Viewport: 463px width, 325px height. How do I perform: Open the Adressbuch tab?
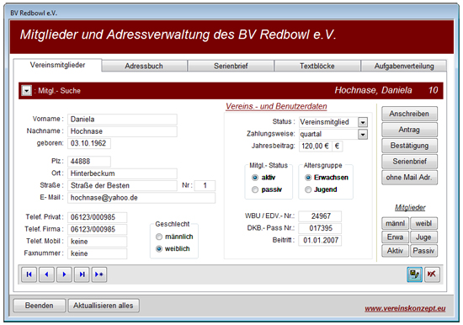click(144, 66)
